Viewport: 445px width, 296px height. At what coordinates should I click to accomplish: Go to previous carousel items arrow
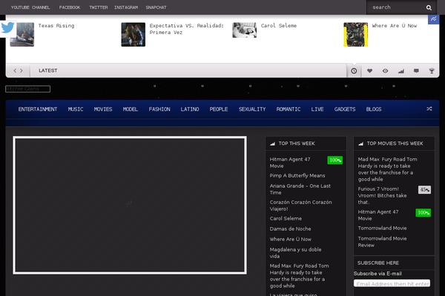pyautogui.click(x=15, y=70)
